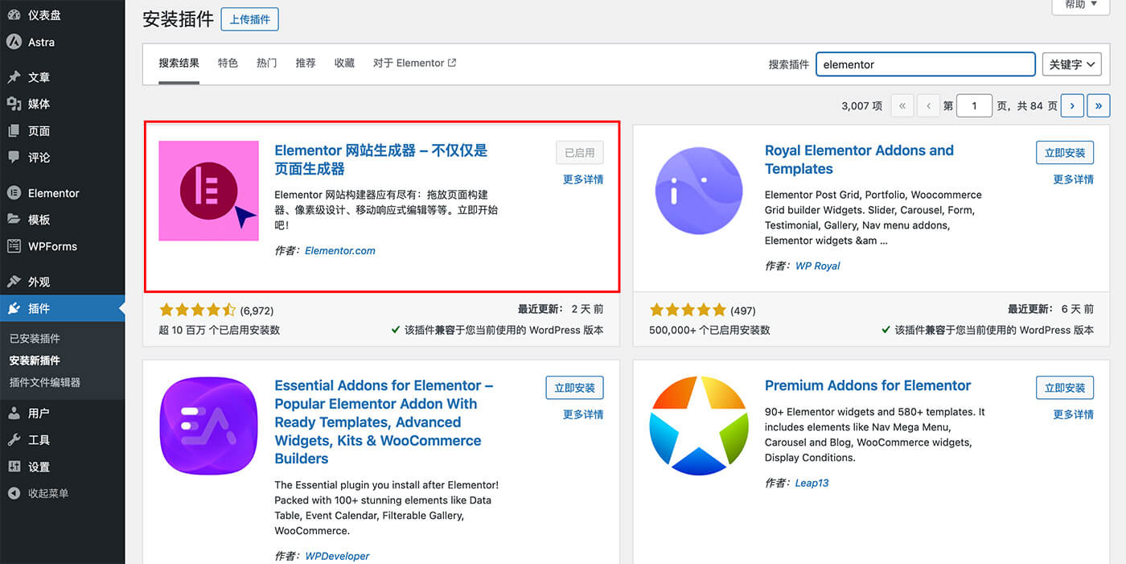The height and width of the screenshot is (564, 1126).
Task: Open author link Elementor.com
Action: pos(340,250)
